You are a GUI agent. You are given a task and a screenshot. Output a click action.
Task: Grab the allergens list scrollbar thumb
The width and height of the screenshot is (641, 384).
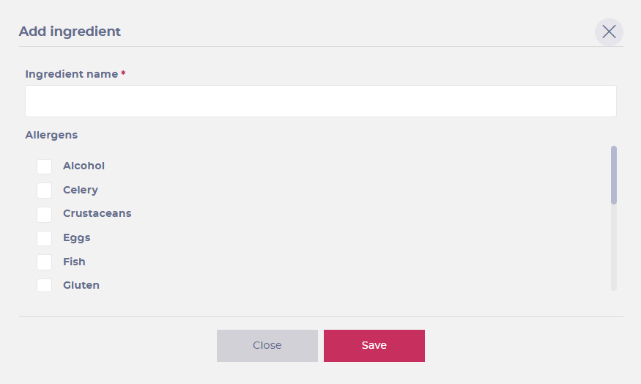coord(614,175)
